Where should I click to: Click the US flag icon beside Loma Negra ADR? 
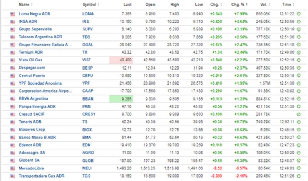tap(12, 14)
